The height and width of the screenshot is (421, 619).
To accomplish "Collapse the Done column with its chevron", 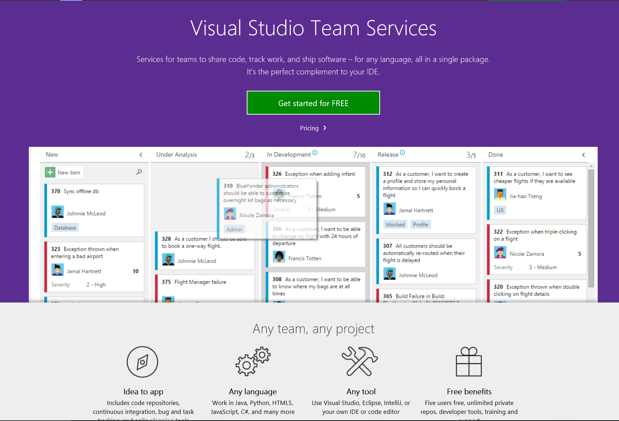I will (x=583, y=155).
